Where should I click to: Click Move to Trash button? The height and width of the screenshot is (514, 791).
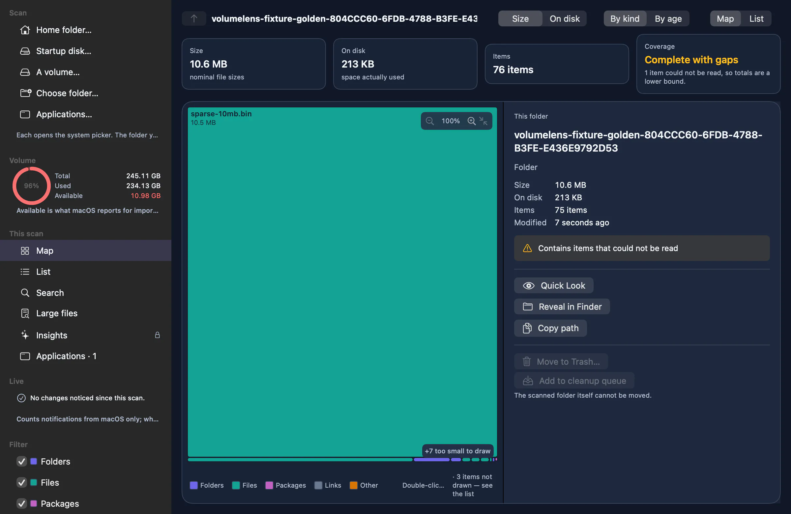click(x=561, y=361)
